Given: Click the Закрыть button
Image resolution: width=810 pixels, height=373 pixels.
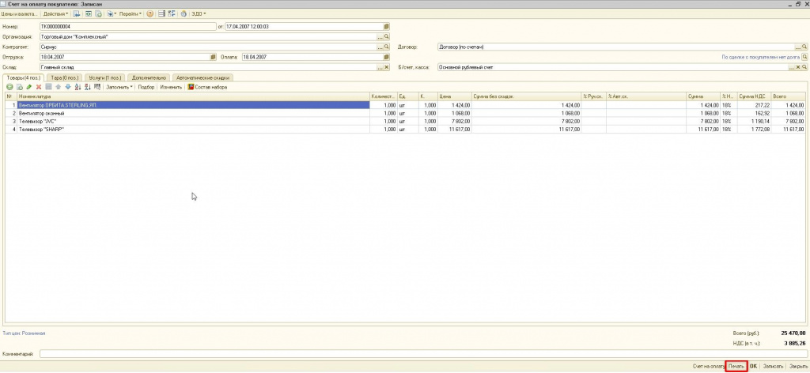Looking at the screenshot, I should coord(797,367).
